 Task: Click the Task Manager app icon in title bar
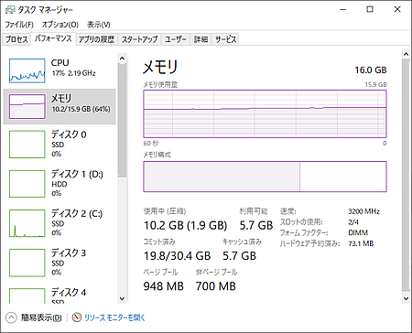click(x=10, y=10)
